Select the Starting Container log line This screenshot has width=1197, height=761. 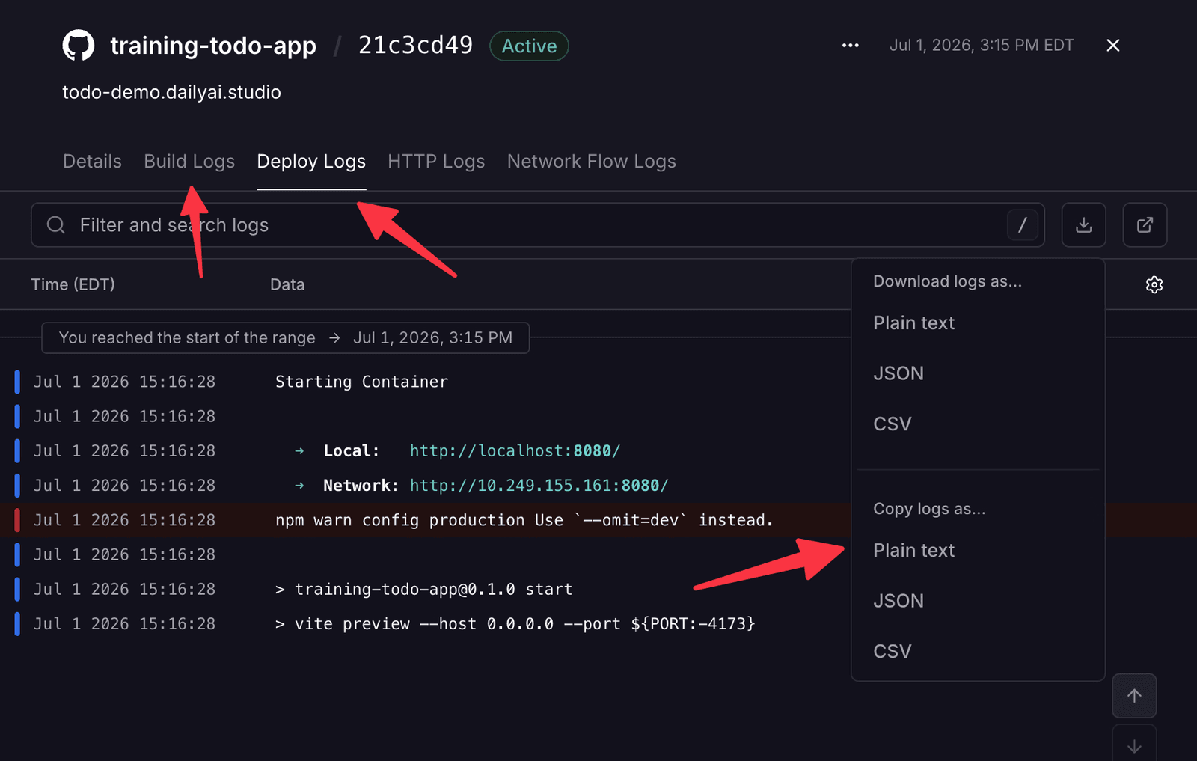point(361,382)
